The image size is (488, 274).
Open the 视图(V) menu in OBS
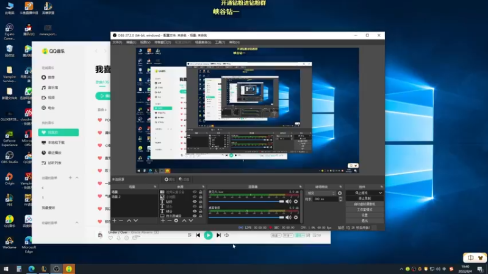pos(145,42)
